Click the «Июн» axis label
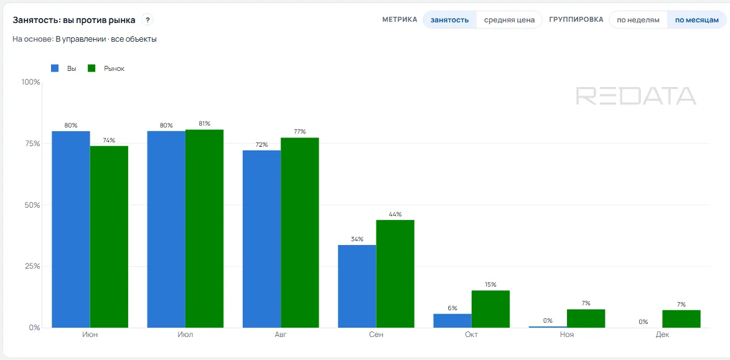730x360 pixels. (x=90, y=335)
